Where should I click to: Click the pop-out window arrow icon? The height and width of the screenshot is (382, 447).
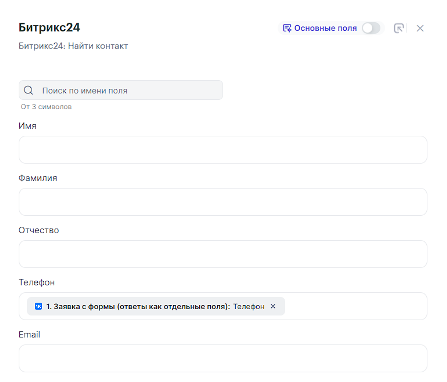click(x=399, y=28)
